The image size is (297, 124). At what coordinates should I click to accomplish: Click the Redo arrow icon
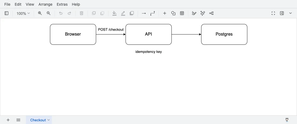point(69,13)
